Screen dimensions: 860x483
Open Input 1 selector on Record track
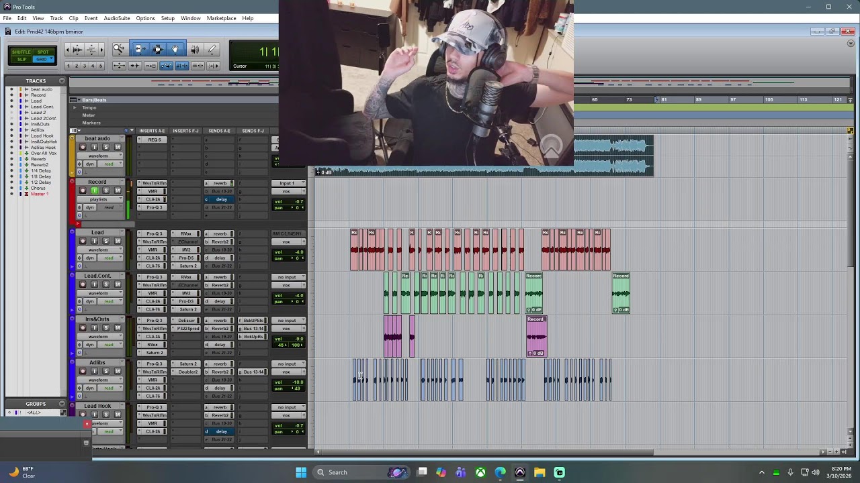pos(288,183)
